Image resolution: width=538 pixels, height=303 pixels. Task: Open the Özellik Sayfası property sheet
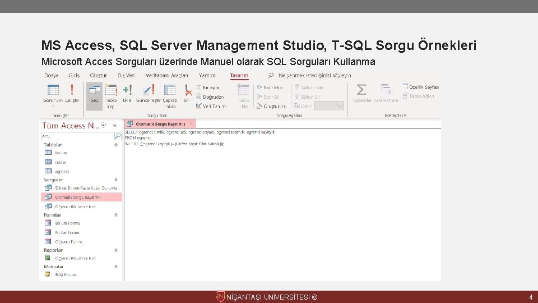(421, 87)
